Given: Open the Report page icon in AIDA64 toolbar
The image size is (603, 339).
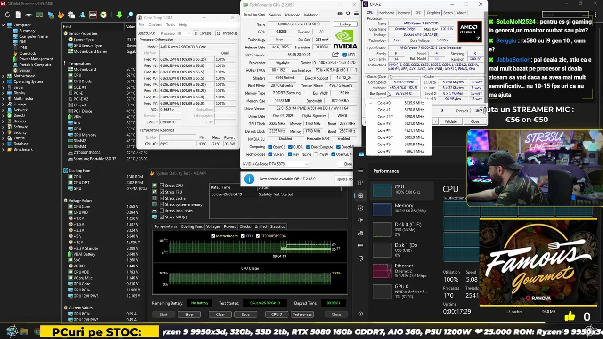Looking at the screenshot, I should coord(18,15).
